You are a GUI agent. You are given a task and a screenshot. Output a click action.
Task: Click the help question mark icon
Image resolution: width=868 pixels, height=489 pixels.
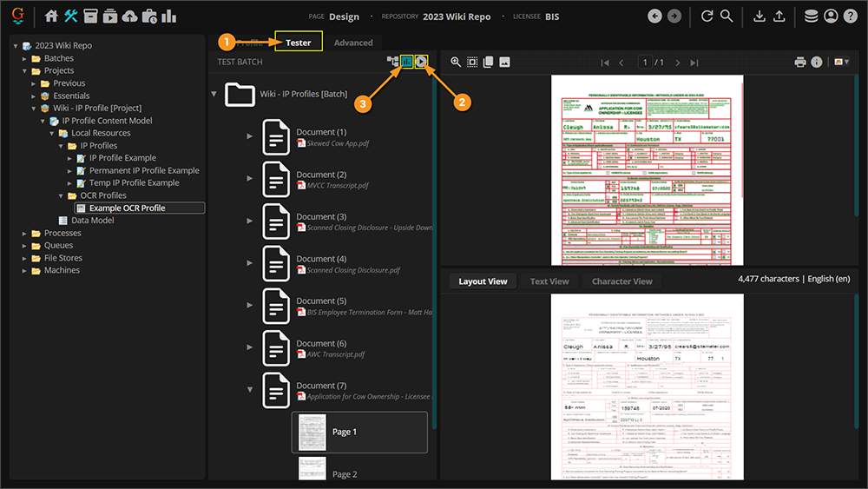coord(850,17)
